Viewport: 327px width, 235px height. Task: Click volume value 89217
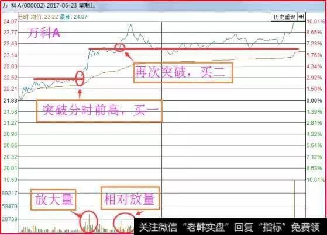coord(9,193)
